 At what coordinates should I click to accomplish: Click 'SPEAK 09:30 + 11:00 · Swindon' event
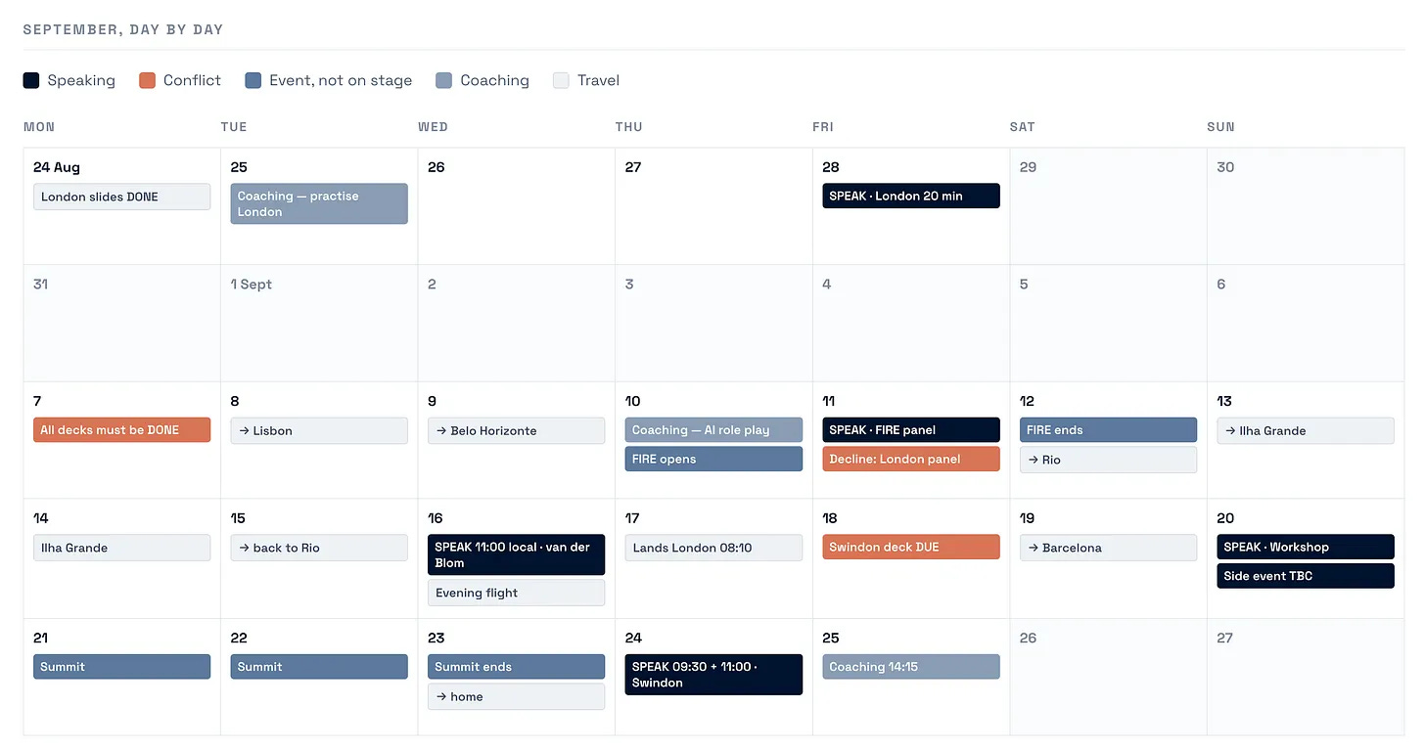click(x=713, y=675)
